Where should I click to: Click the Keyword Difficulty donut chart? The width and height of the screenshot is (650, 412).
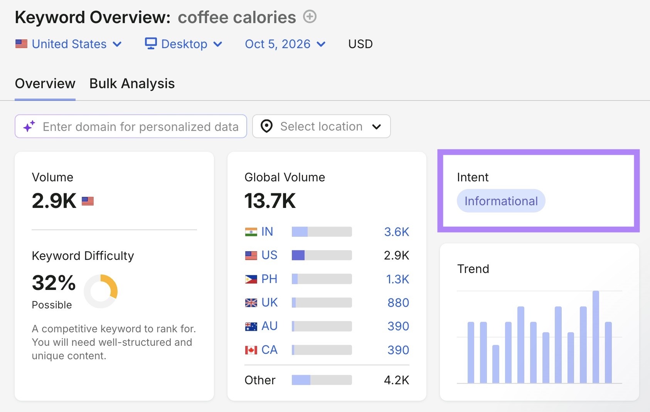tap(101, 291)
